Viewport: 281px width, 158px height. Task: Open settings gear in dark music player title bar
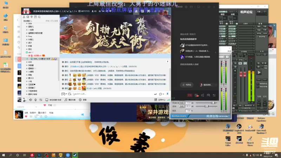click(186, 7)
